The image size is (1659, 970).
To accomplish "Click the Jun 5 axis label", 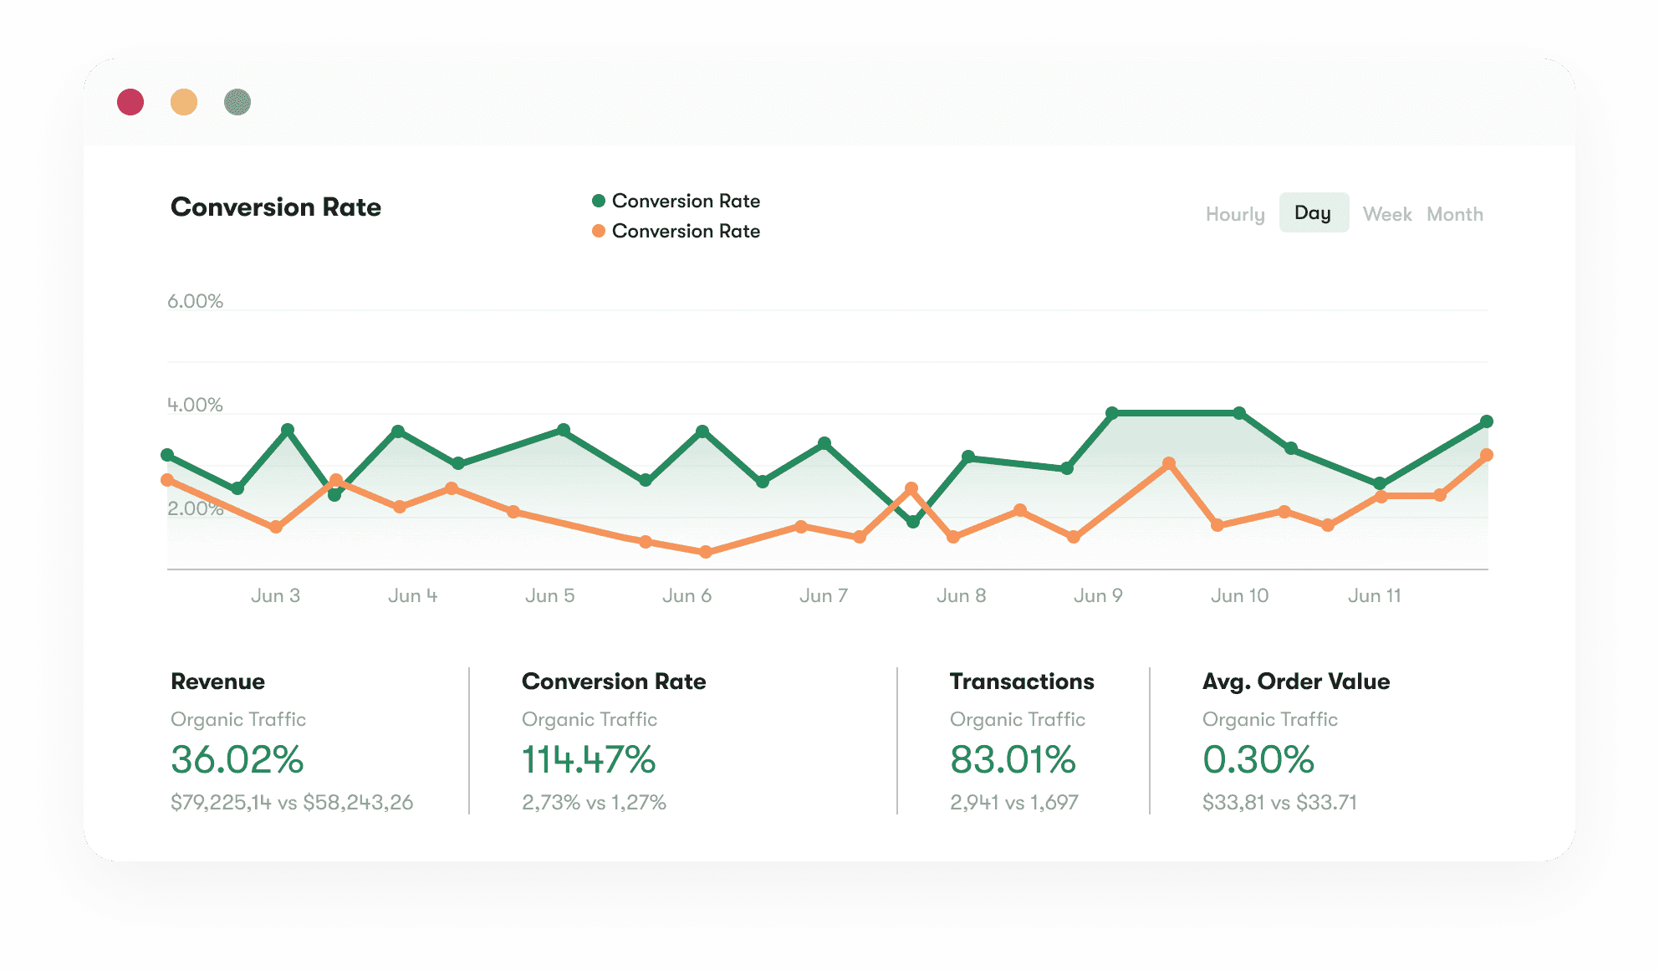I will coord(549,595).
